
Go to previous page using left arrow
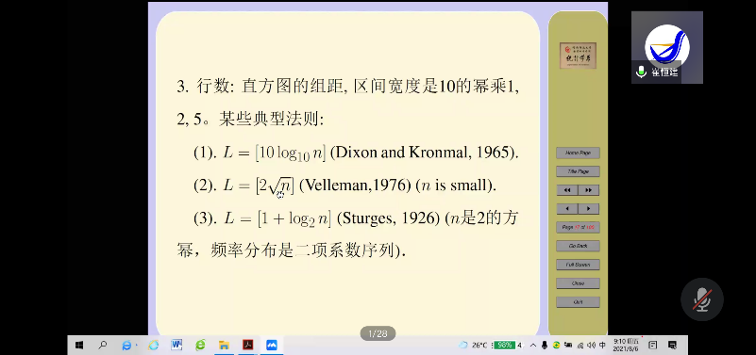pos(567,209)
